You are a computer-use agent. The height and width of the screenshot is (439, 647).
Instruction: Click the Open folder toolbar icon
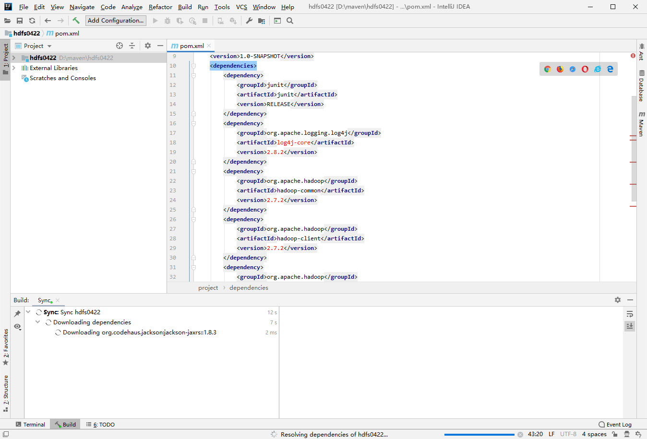pos(7,21)
